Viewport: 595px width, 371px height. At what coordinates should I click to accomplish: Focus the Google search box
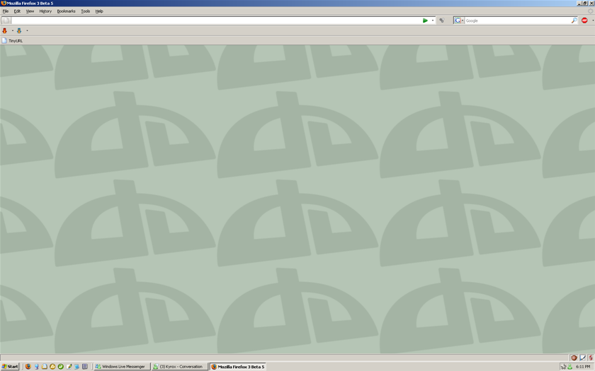[518, 20]
